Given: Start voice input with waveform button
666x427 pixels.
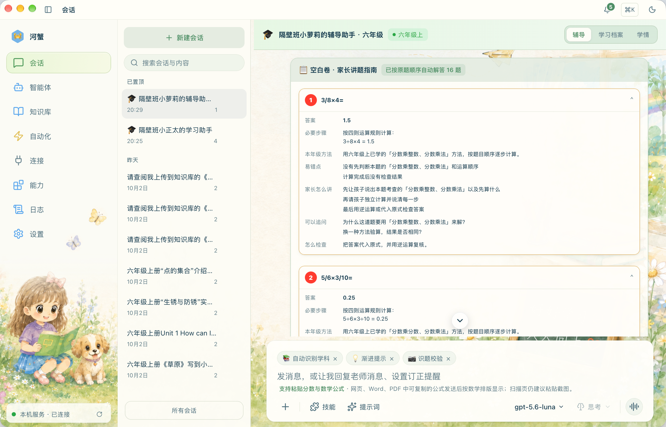Looking at the screenshot, I should tap(634, 407).
